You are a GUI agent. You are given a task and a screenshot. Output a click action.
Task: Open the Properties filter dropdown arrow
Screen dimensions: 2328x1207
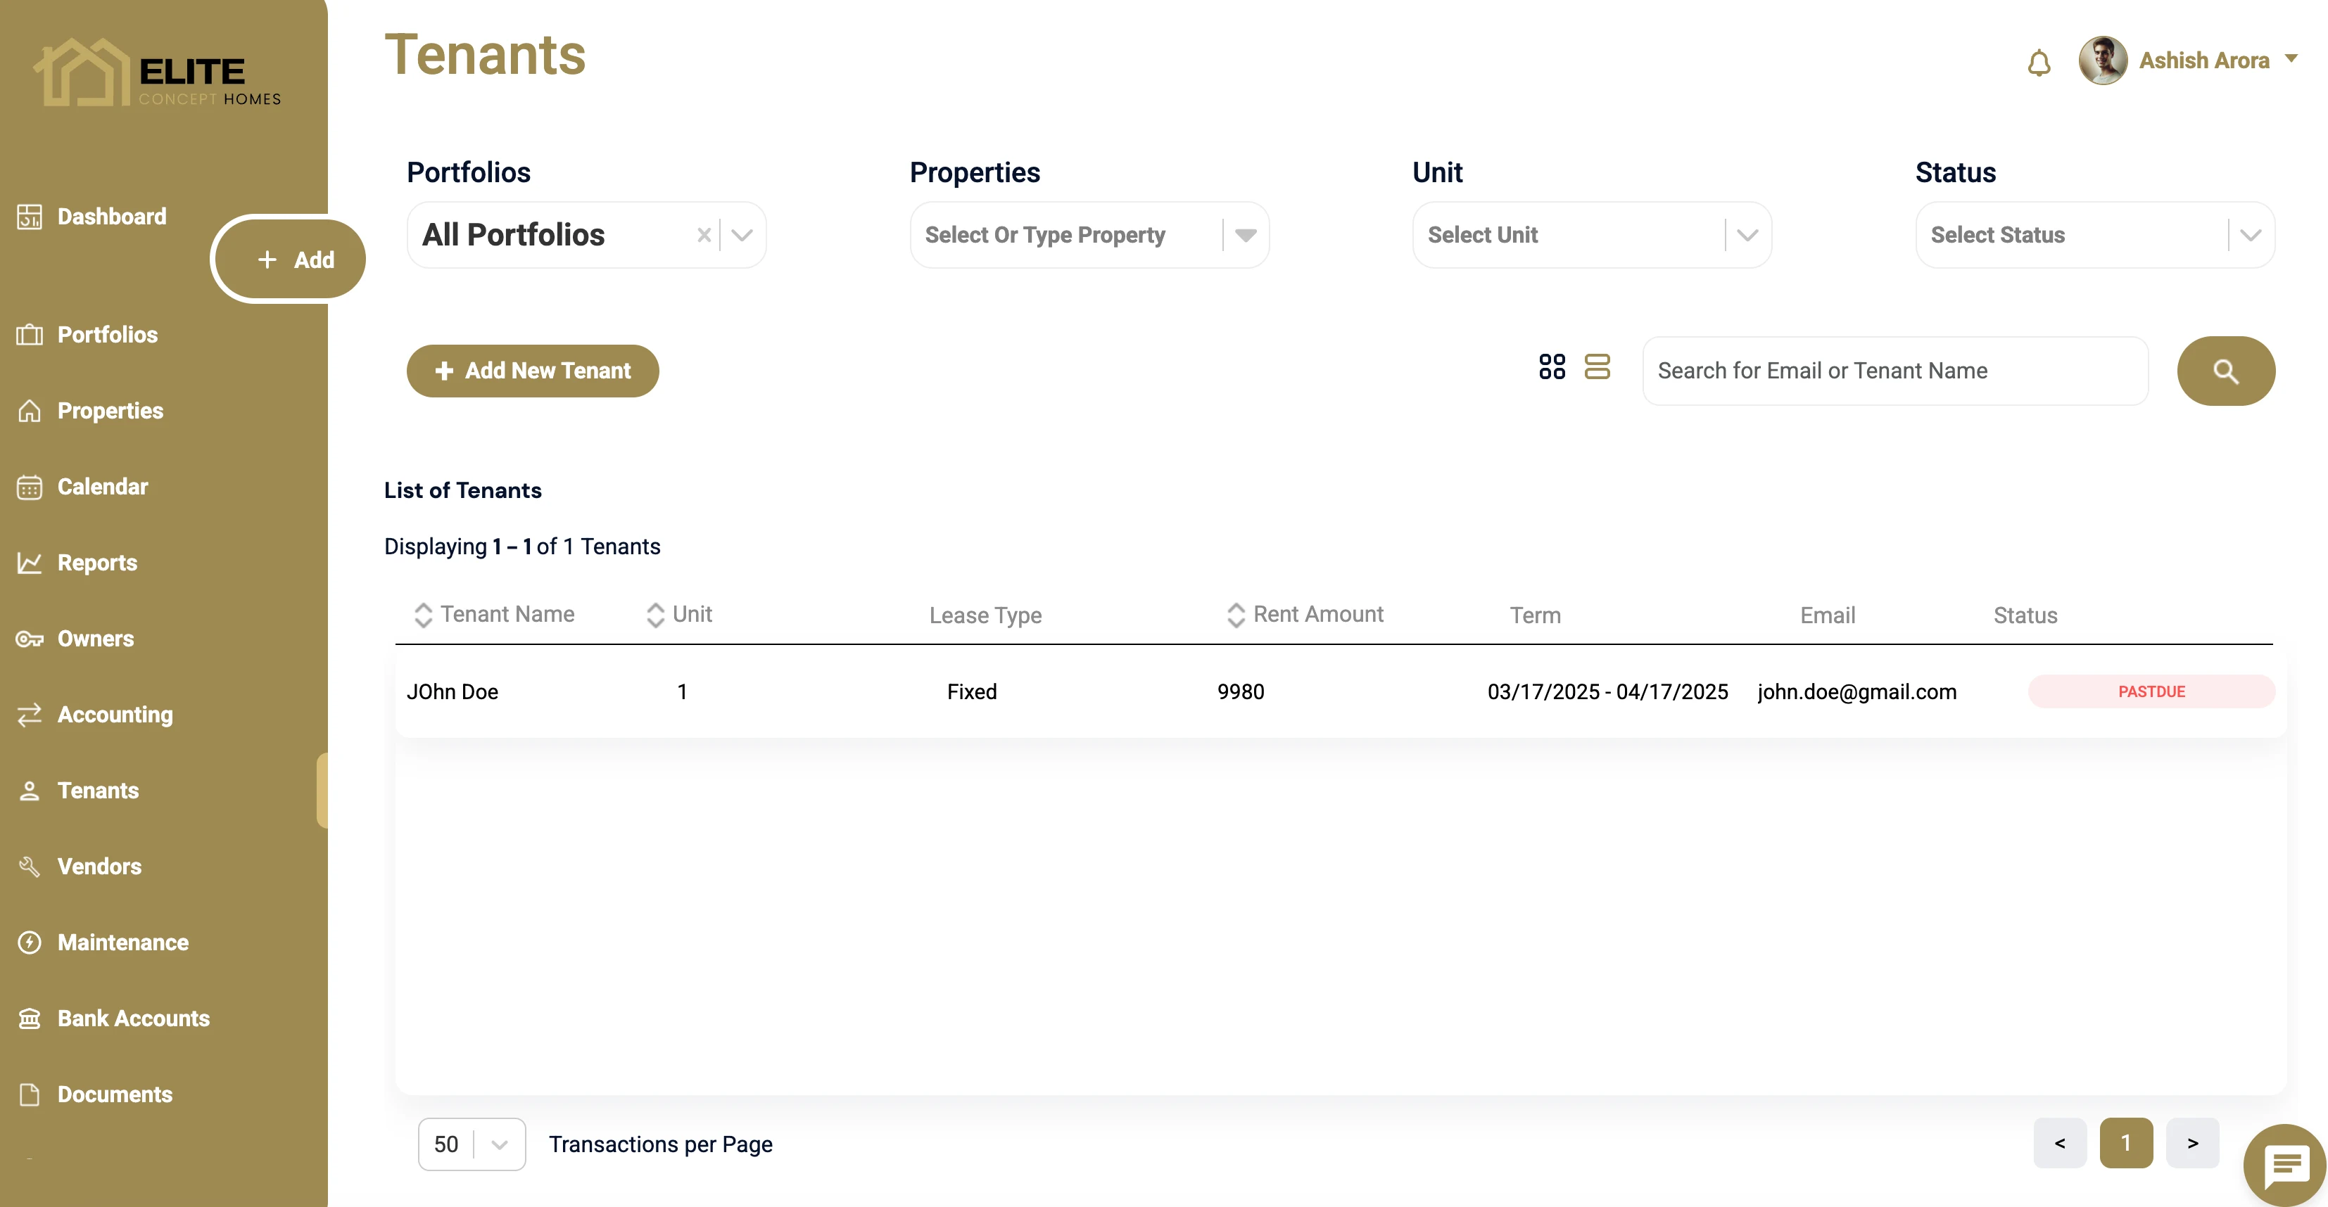(x=1246, y=236)
